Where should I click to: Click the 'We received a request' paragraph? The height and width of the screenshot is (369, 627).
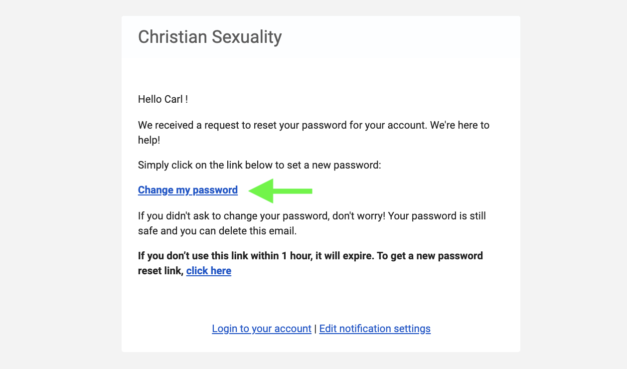click(x=313, y=132)
